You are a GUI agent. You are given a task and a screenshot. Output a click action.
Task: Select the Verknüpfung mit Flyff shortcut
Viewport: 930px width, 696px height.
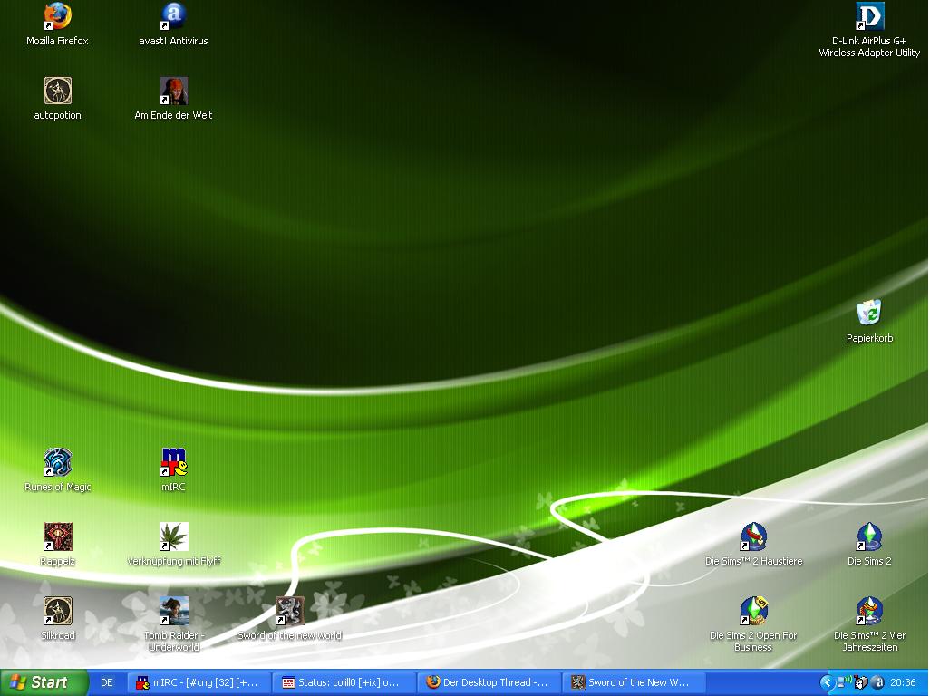click(173, 536)
